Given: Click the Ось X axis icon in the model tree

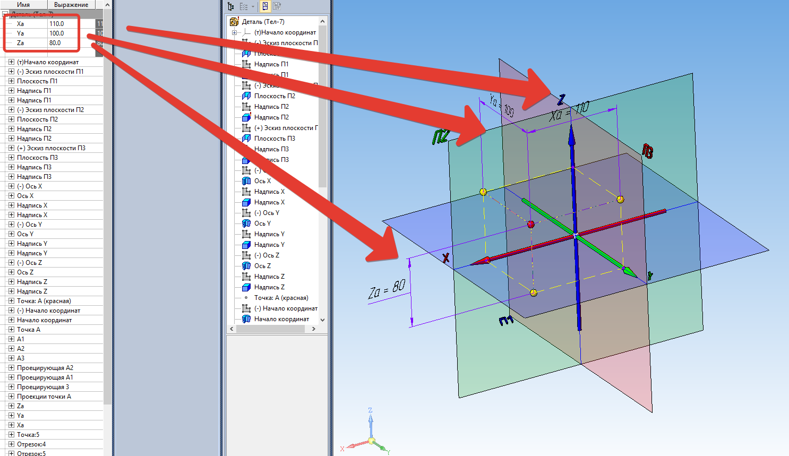Looking at the screenshot, I should click(246, 181).
